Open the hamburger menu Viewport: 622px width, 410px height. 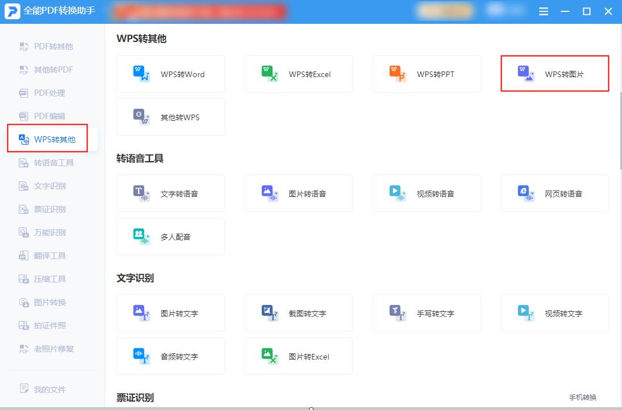pyautogui.click(x=543, y=11)
